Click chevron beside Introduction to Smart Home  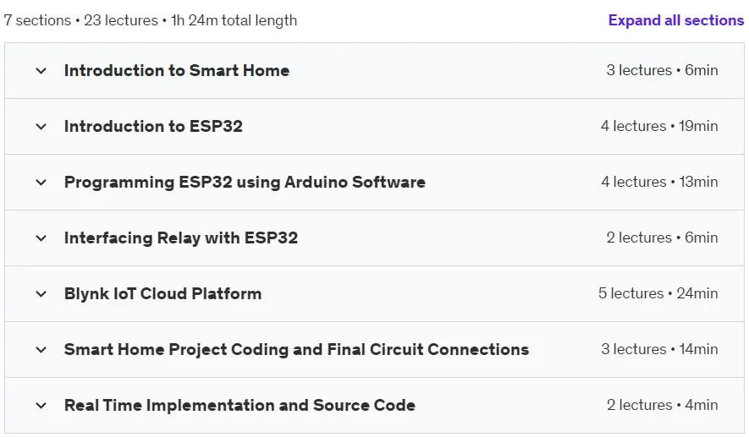coord(41,71)
